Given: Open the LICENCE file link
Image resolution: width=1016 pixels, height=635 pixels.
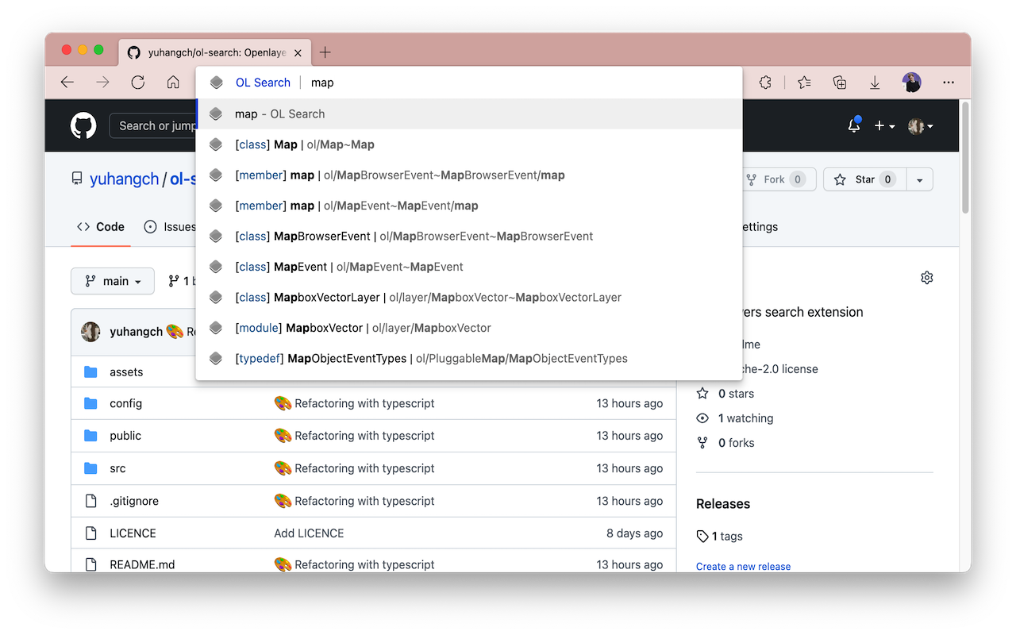Looking at the screenshot, I should point(133,533).
